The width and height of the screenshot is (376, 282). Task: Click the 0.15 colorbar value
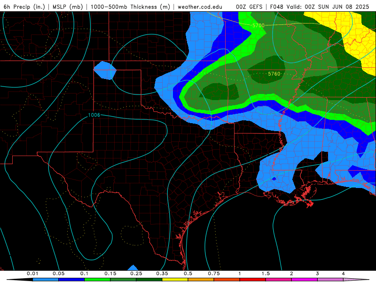[x=110, y=274]
